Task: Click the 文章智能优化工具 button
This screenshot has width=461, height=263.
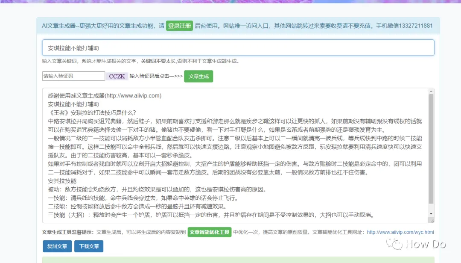Action: (x=209, y=232)
